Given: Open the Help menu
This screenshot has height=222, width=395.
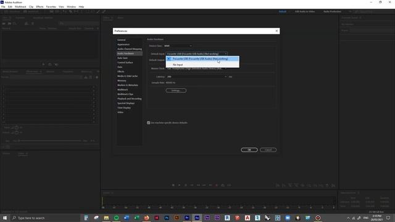Looking at the screenshot, I should coord(81,7).
